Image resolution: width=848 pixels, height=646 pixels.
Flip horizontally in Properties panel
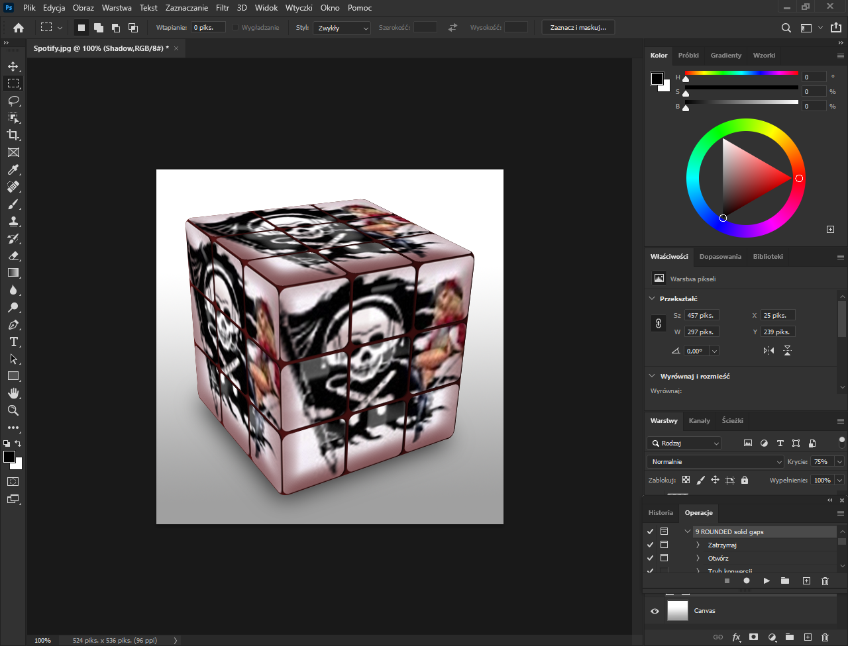(x=769, y=351)
